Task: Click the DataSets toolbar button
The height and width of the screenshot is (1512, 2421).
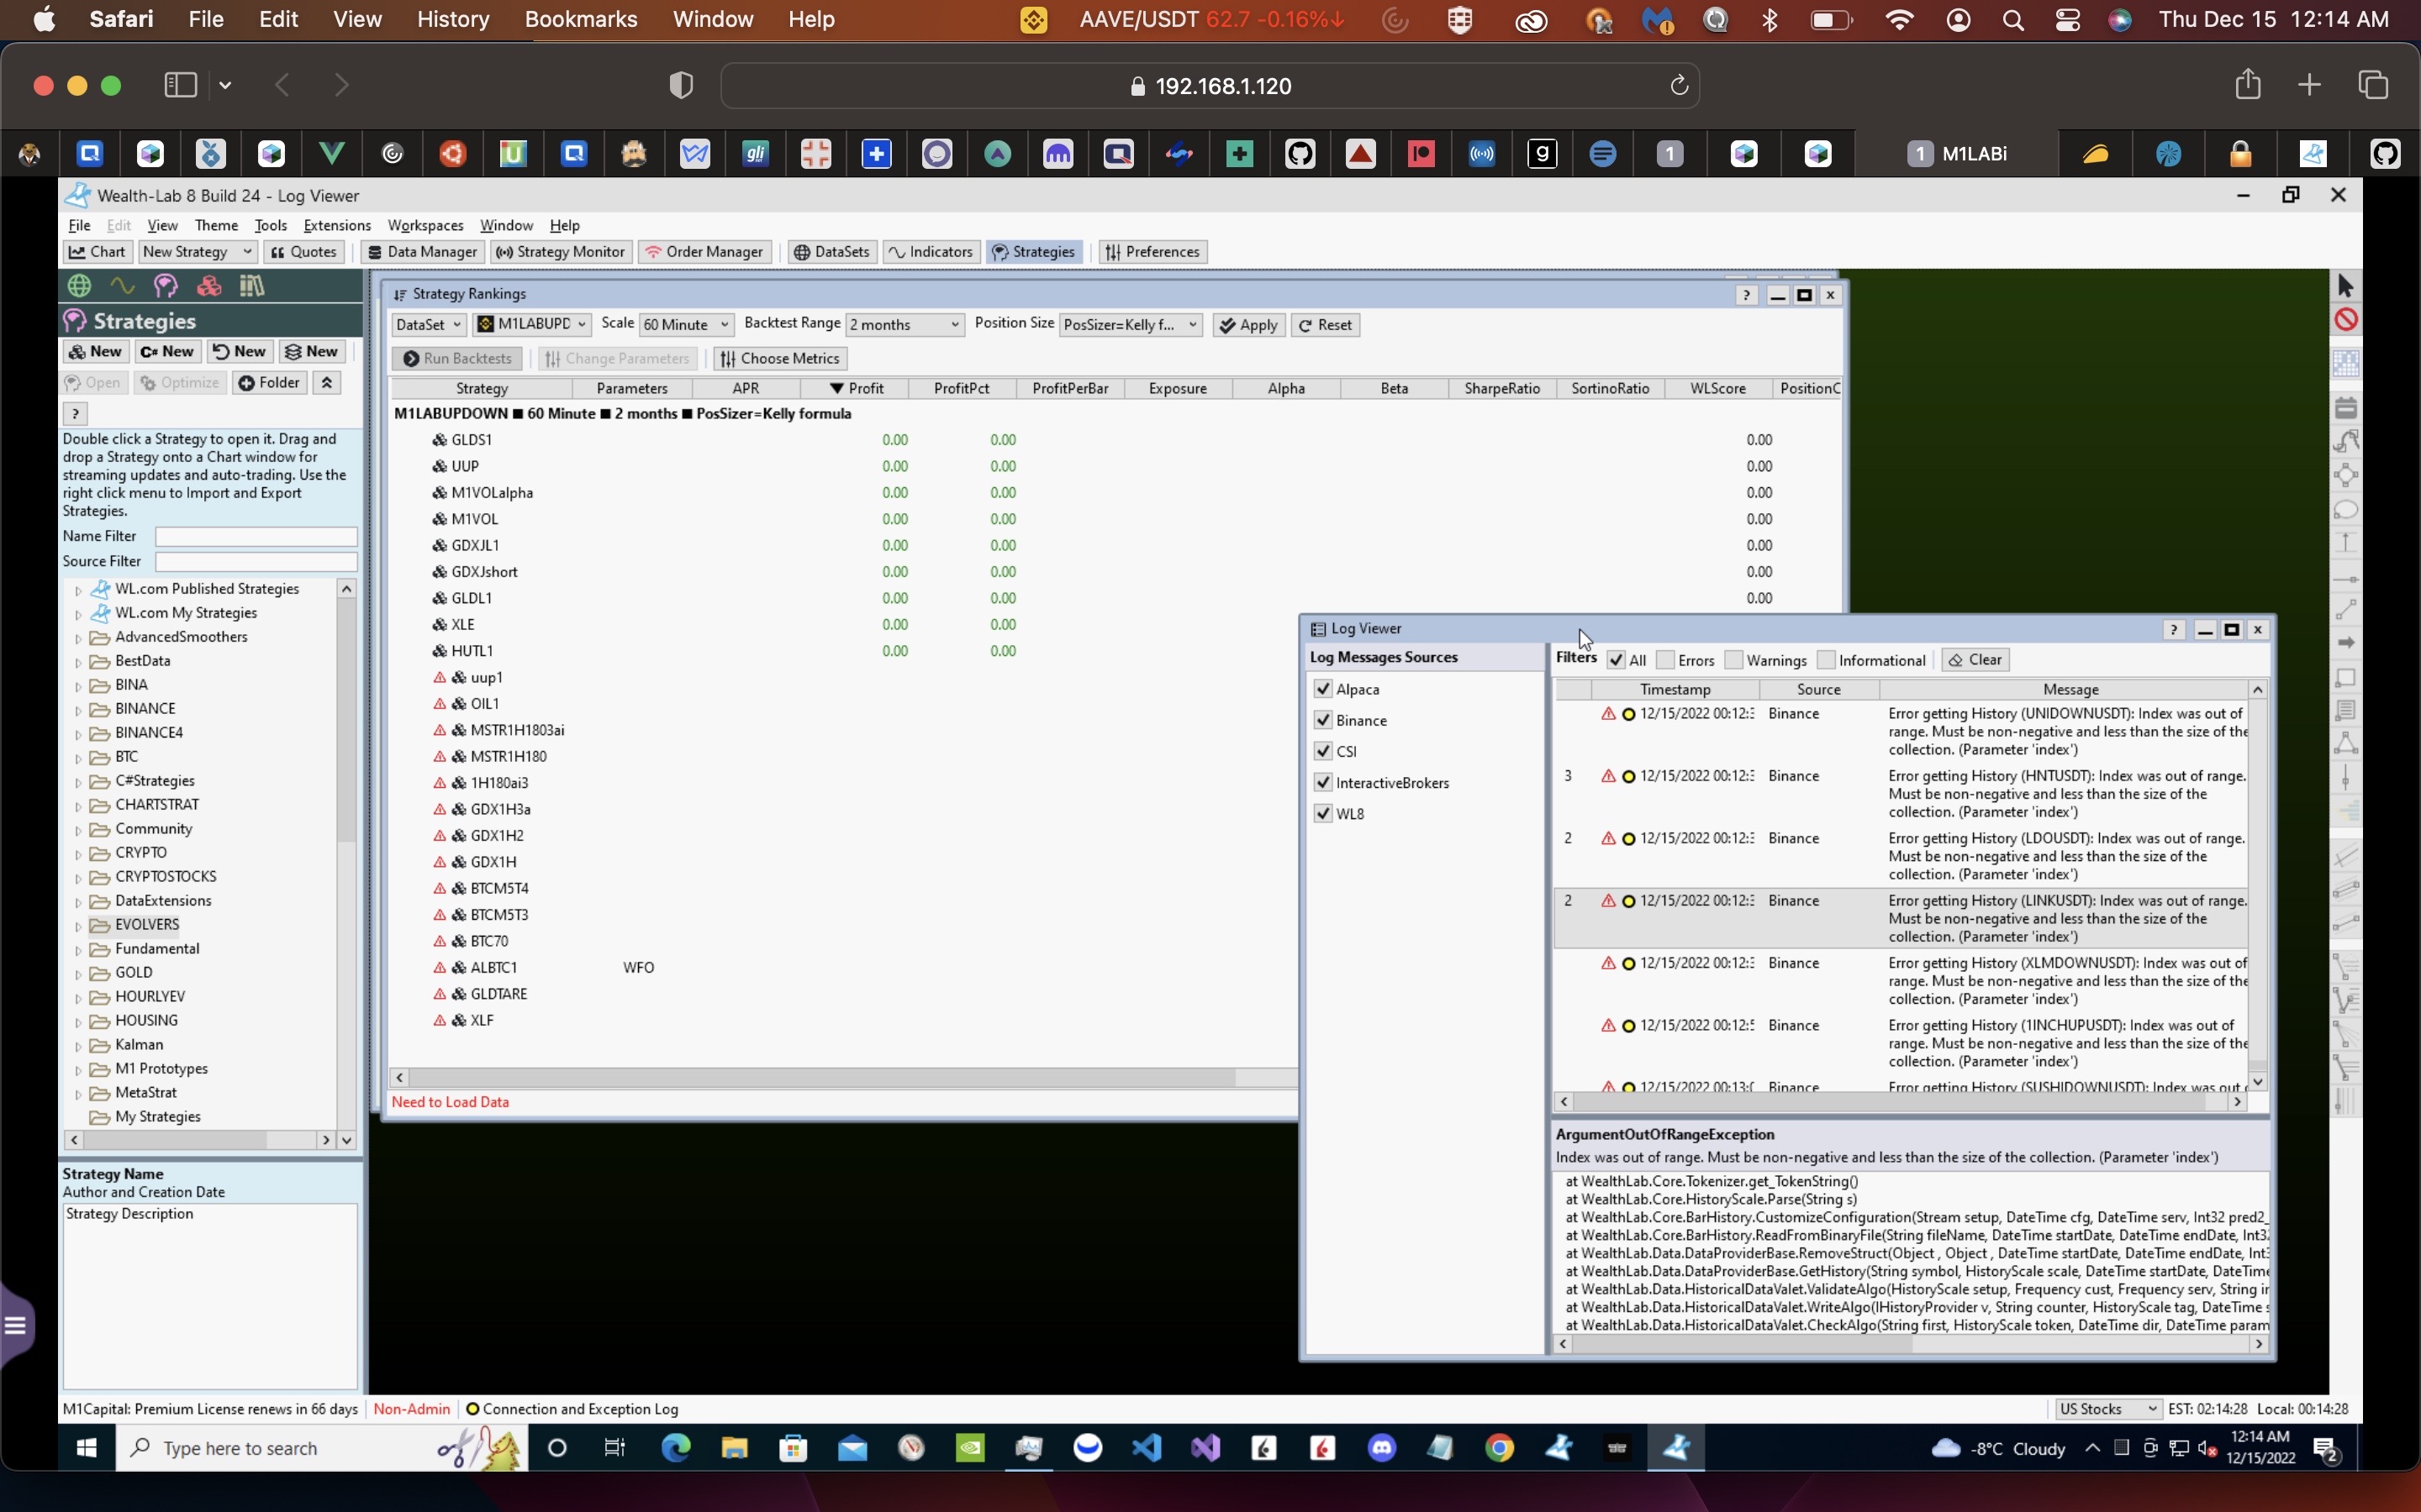Action: click(x=831, y=252)
